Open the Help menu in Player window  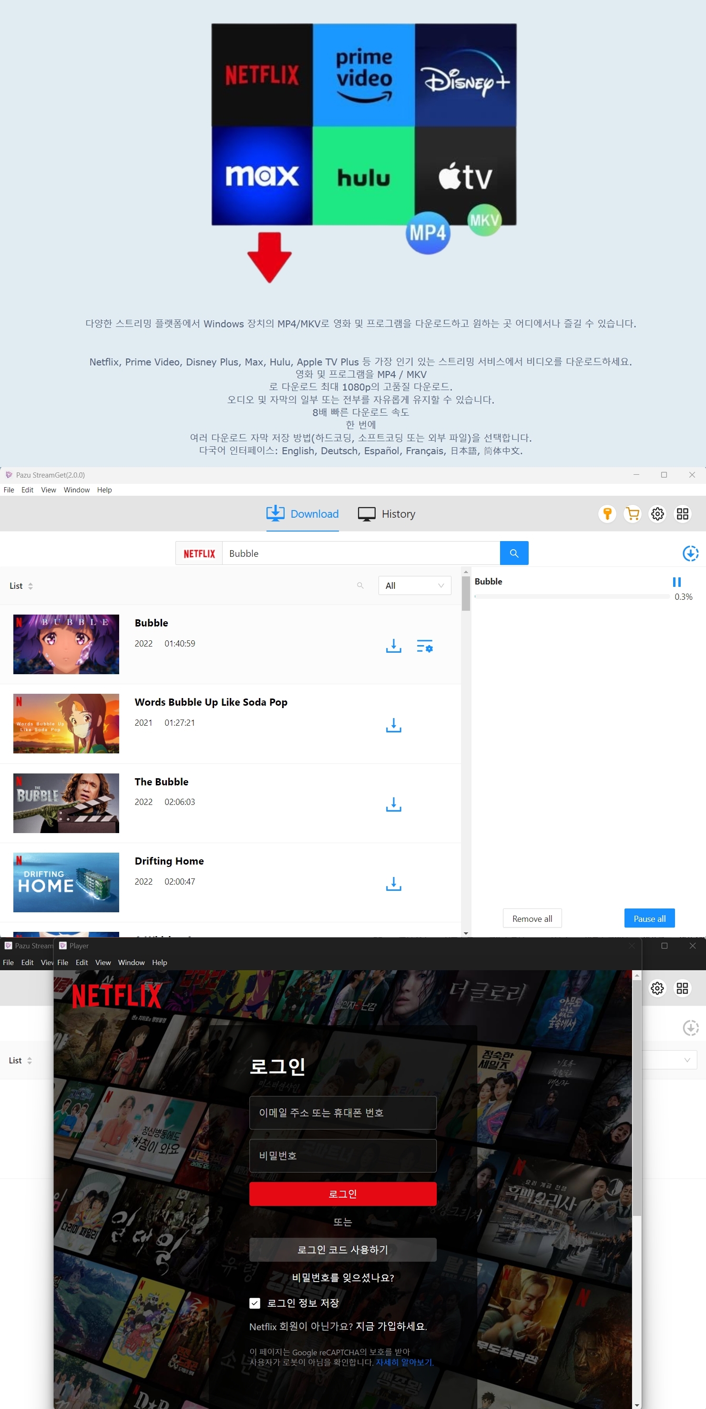160,962
